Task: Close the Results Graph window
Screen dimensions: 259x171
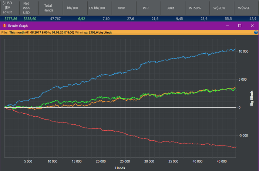Action: click(252, 26)
